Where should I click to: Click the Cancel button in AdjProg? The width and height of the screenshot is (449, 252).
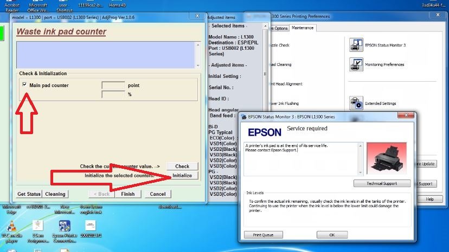158,194
